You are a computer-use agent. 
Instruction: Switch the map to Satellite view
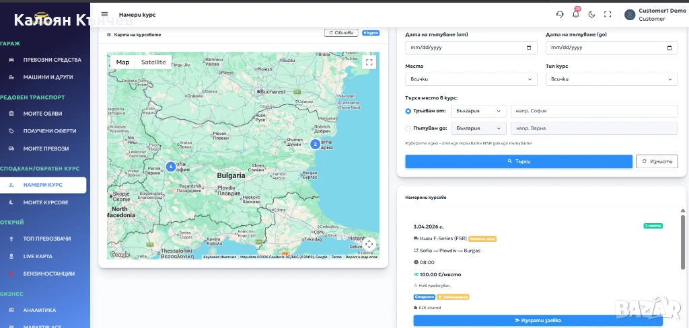point(153,62)
